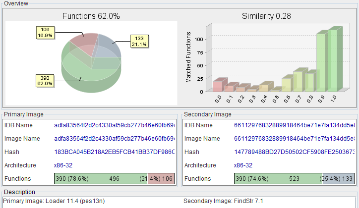
Task: Click the Primary Image Hash value
Action: point(114,152)
